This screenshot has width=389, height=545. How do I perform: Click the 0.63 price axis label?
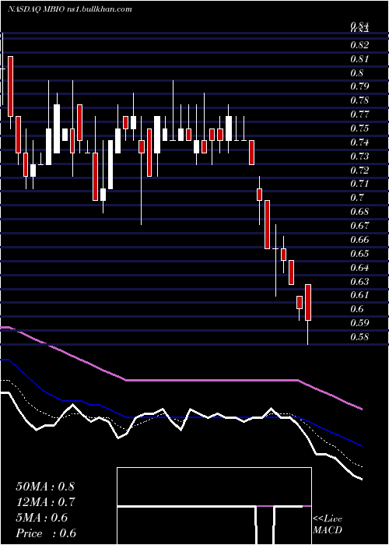click(359, 281)
